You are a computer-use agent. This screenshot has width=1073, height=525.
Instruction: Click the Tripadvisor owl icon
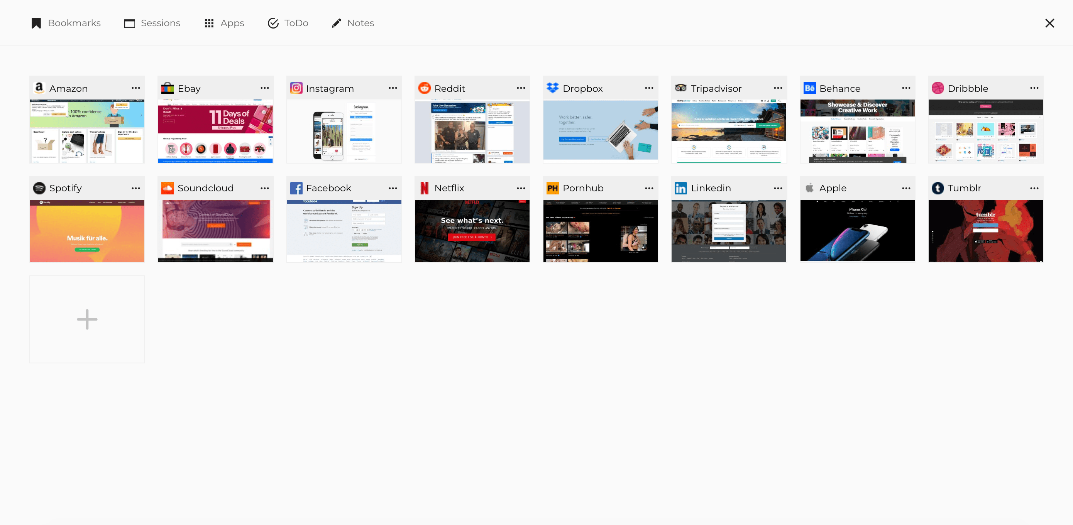click(x=680, y=88)
